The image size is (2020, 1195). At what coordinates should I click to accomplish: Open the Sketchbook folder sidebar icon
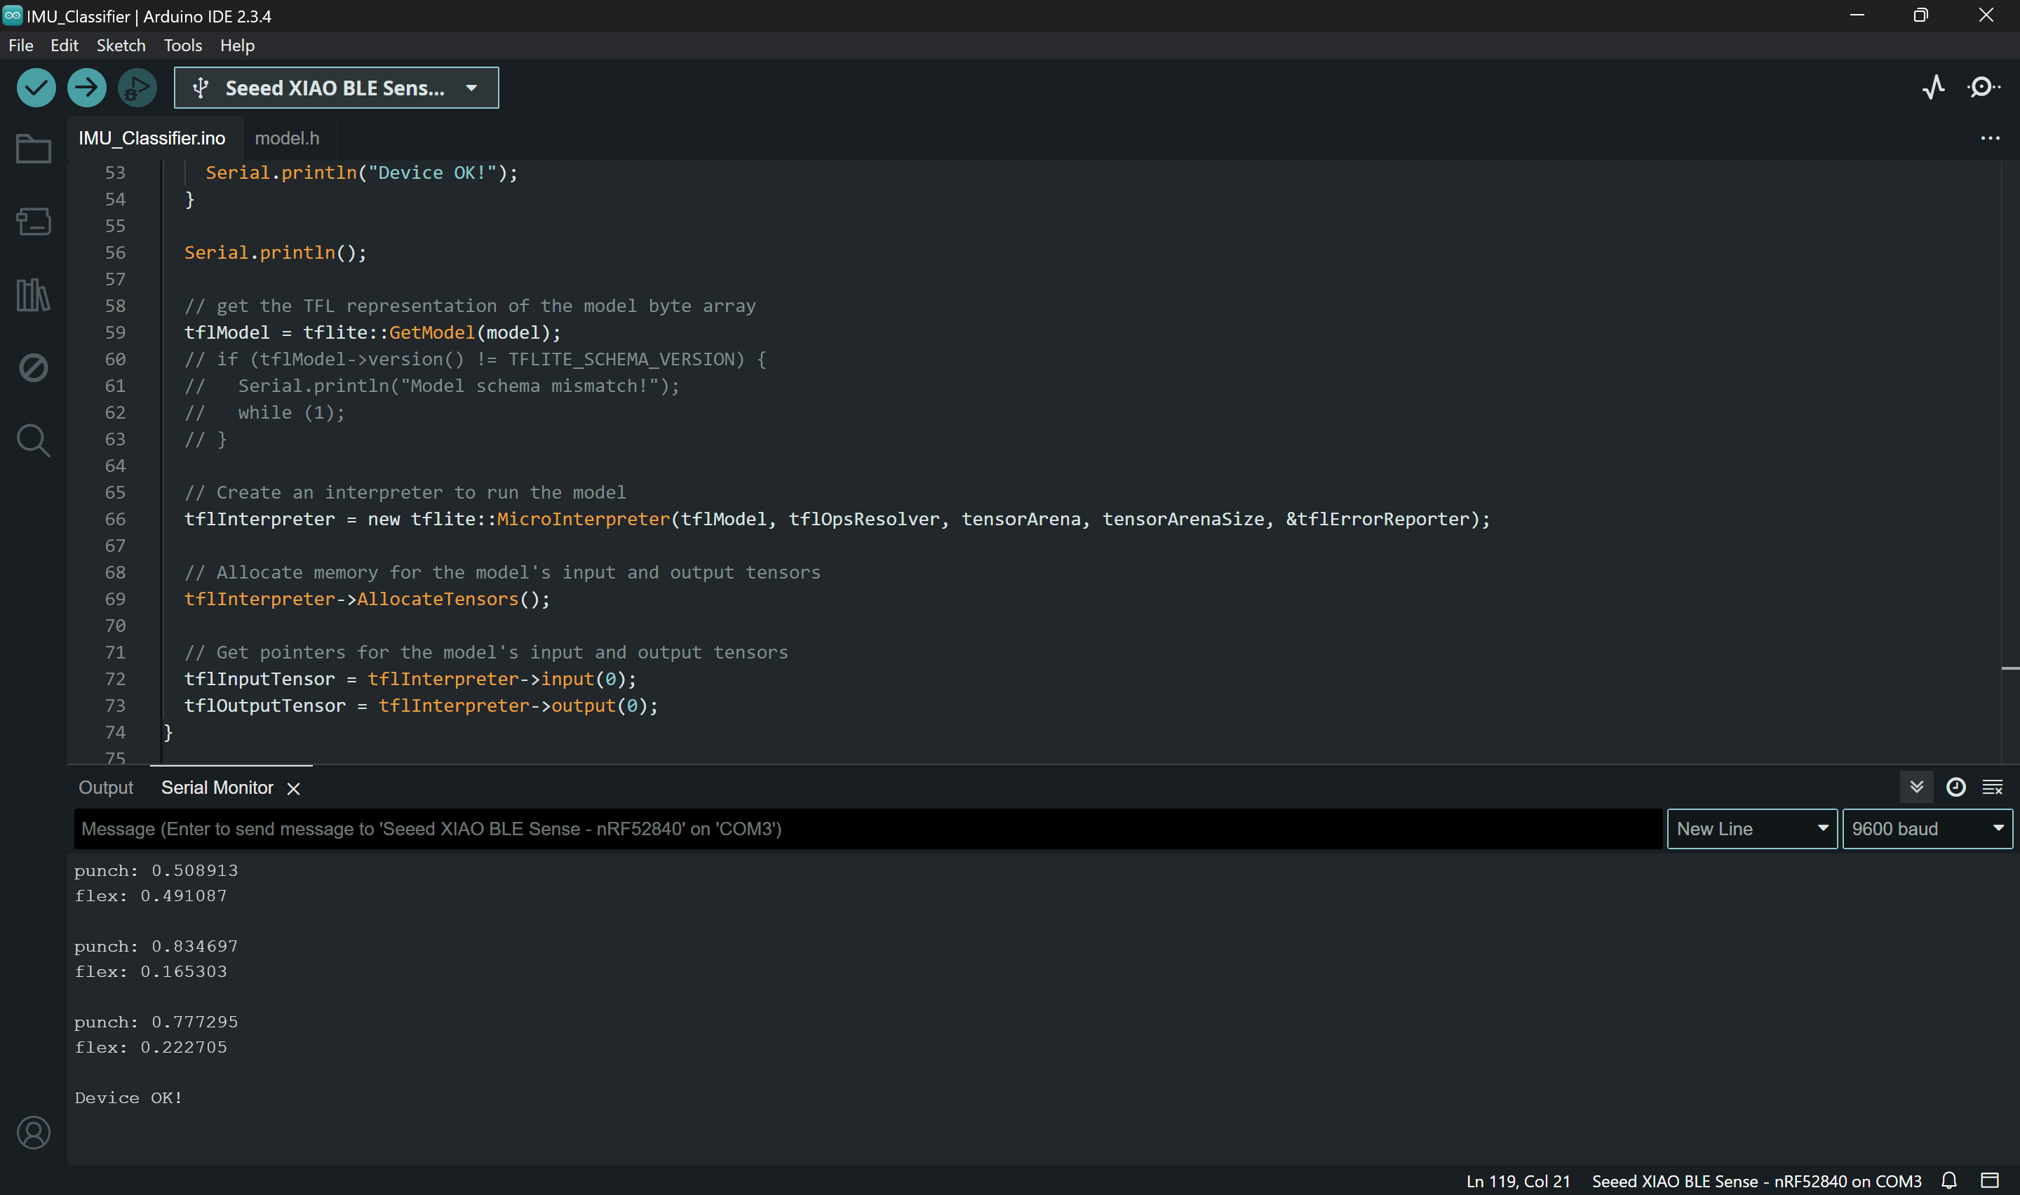click(x=34, y=149)
